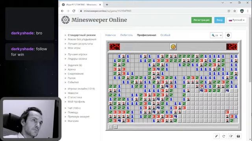252x141 pixels.
Task: Open Помощь in sidebar
Action: pos(73,112)
